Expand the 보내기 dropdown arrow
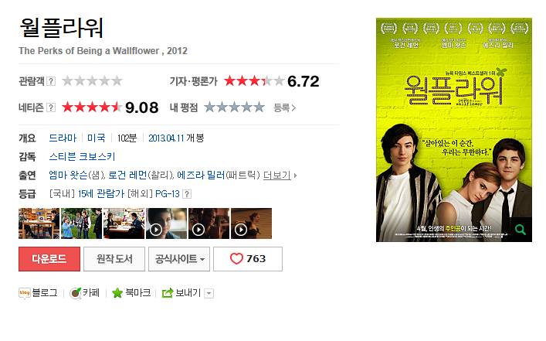 (x=209, y=294)
